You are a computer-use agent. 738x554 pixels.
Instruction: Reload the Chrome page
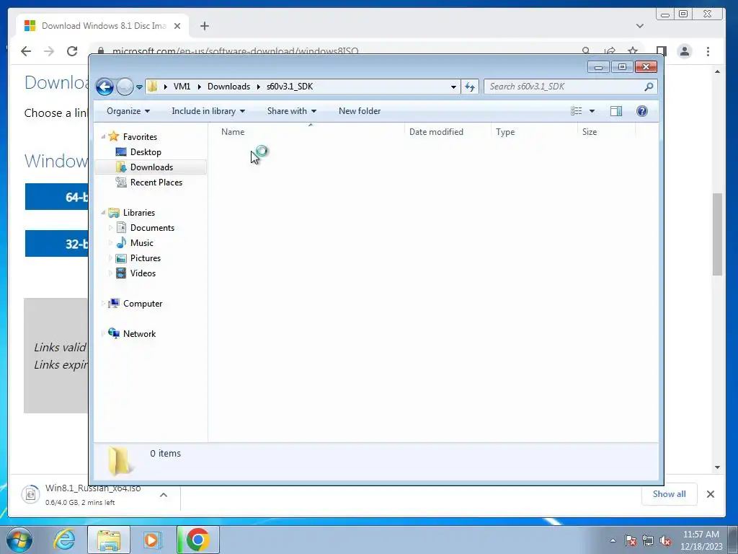(71, 51)
